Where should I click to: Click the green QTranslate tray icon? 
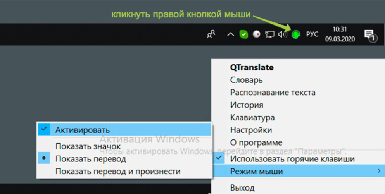(x=296, y=34)
